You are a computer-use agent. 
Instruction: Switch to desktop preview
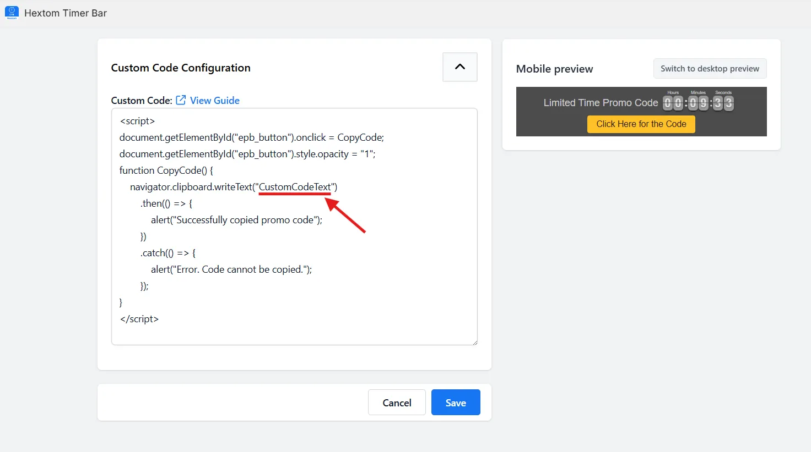tap(710, 69)
